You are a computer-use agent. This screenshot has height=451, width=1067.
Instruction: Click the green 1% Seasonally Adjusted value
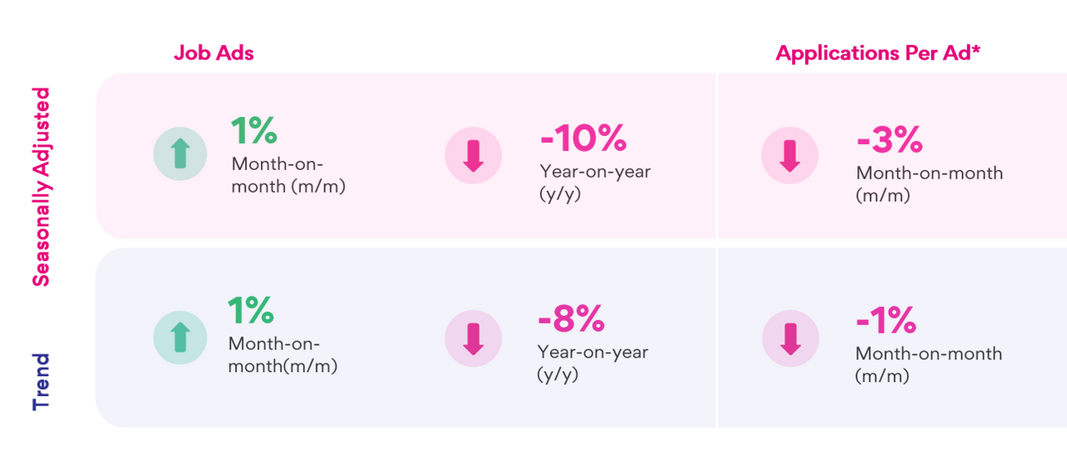pyautogui.click(x=253, y=132)
